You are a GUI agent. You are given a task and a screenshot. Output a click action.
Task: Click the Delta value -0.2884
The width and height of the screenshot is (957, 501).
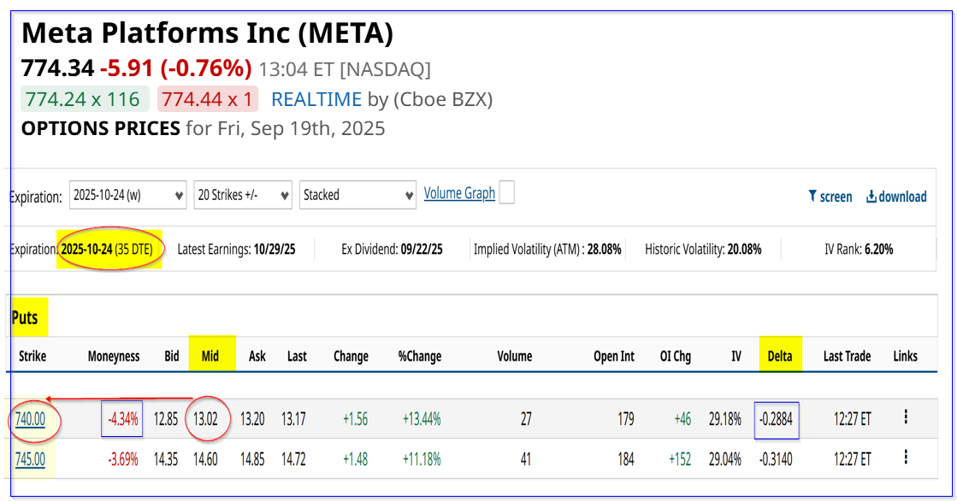pos(776,419)
